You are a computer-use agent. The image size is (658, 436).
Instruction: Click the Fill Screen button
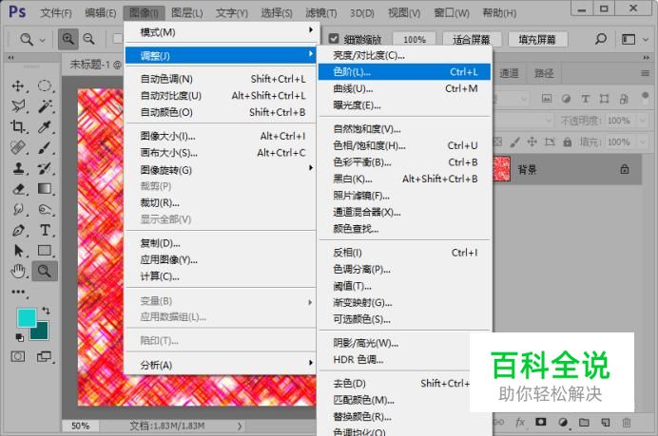(537, 39)
